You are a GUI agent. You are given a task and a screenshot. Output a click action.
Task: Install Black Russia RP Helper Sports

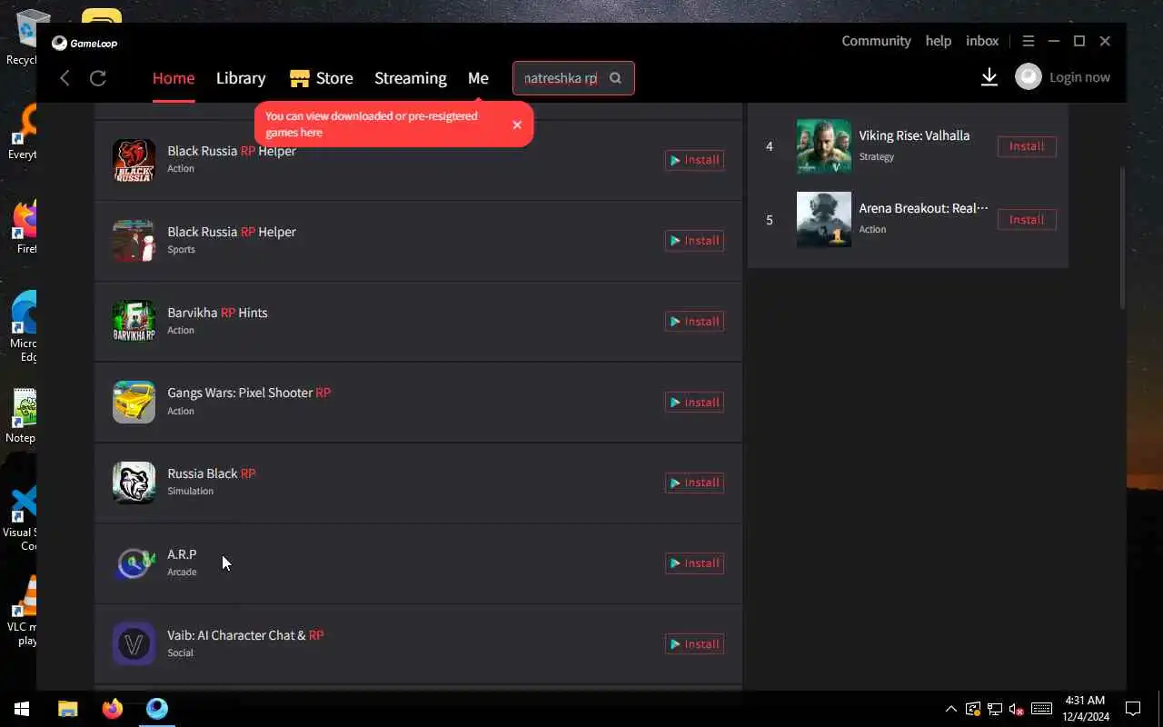click(694, 241)
